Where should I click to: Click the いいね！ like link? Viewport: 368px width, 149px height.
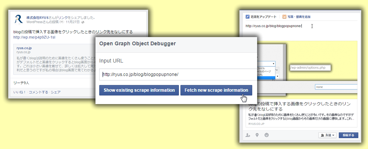pos(20,92)
